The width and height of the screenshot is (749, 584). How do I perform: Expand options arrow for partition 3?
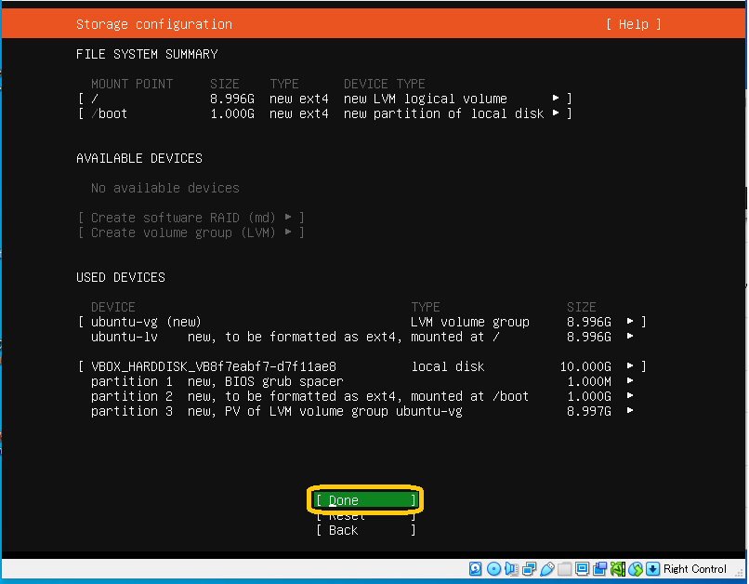(631, 411)
